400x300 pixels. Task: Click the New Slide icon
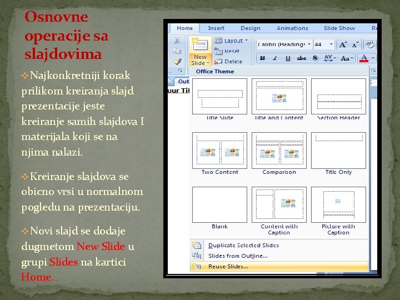(x=201, y=45)
